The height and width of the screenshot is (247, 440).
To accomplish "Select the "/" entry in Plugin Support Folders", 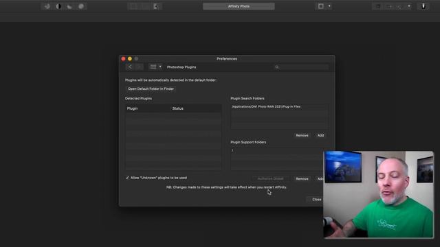I will coord(232,151).
